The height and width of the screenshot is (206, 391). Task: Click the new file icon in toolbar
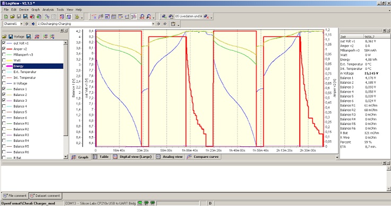6,16
